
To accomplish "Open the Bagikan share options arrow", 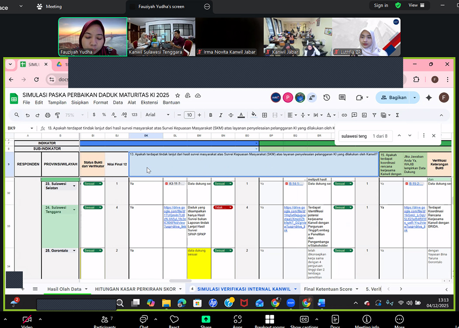I will (x=414, y=98).
